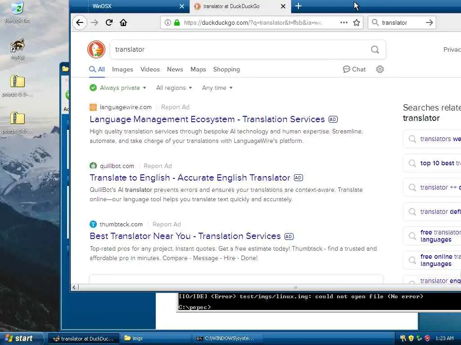The height and width of the screenshot is (345, 461).
Task: Select the All results tab
Action: tap(97, 70)
